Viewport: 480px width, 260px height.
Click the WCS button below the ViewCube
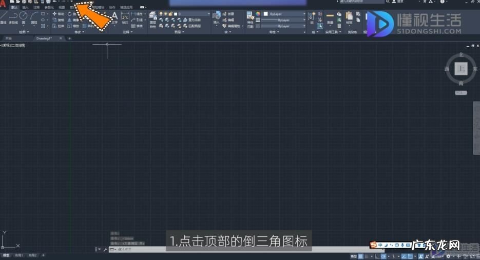click(x=460, y=93)
